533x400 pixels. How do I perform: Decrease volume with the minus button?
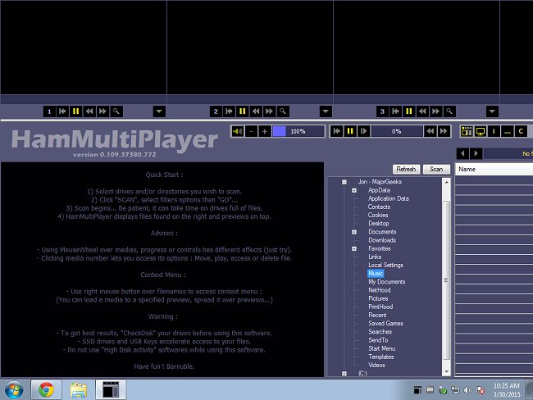[x=251, y=131]
